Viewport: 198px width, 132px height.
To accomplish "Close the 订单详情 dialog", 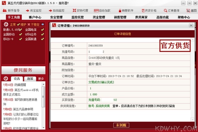I will coord(191,25).
